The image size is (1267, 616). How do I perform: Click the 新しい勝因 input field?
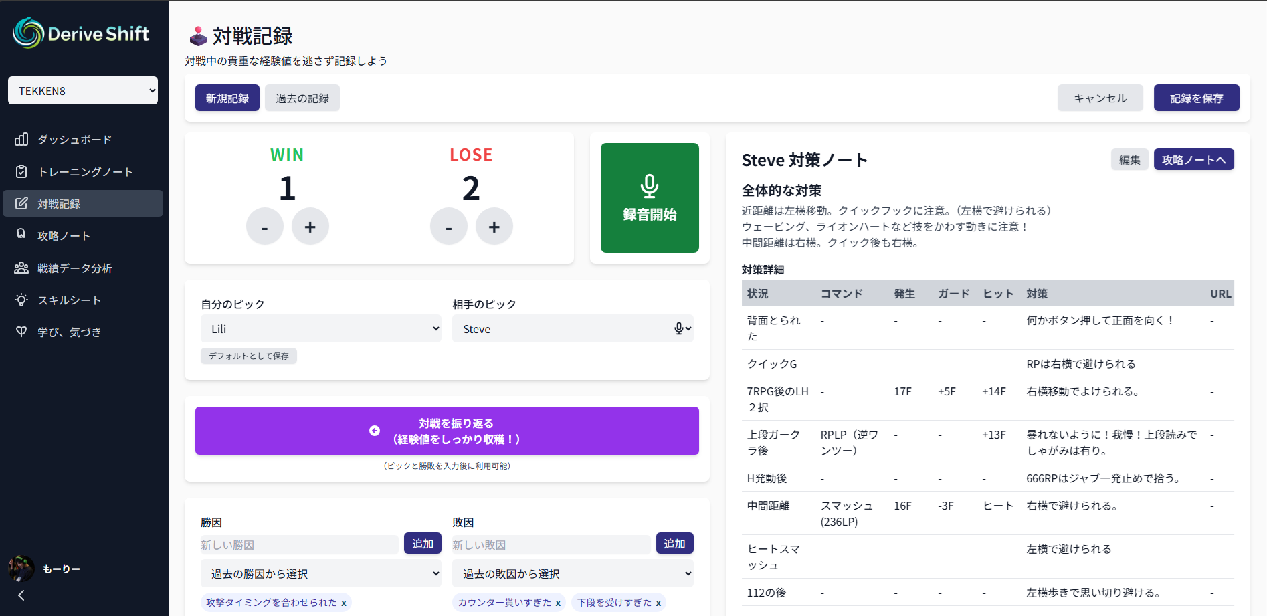(298, 544)
